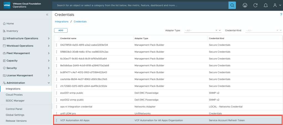The width and height of the screenshot is (283, 125).
Task: Select Cloud Proxies in sidebar
Action: pos(14,95)
